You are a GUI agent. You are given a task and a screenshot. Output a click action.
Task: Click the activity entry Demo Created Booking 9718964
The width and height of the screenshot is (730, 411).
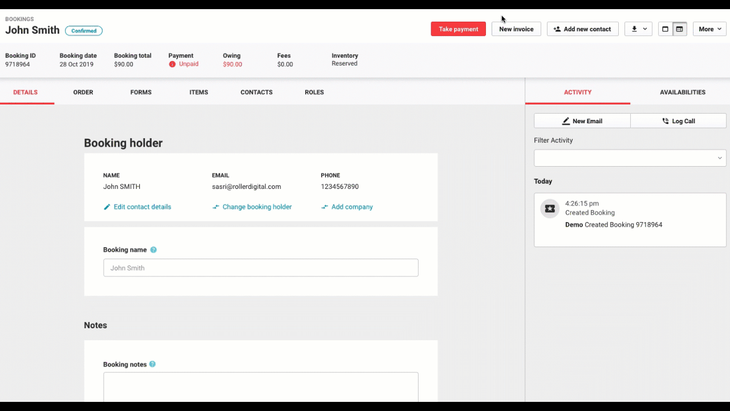614,225
